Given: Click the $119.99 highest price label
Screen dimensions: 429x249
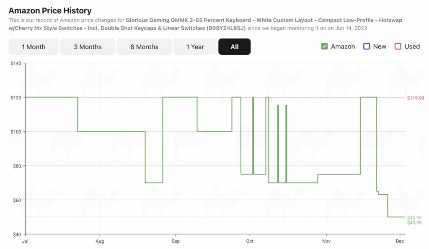Looking at the screenshot, I should coord(415,98).
